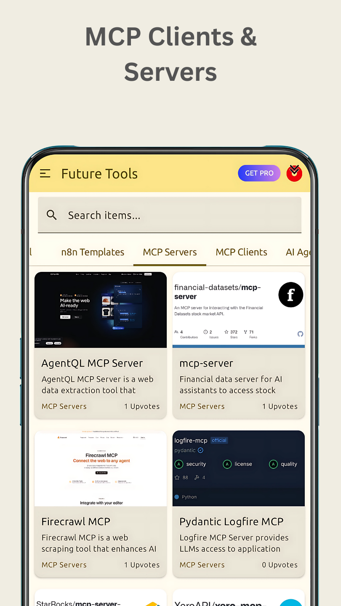This screenshot has width=341, height=606.
Task: Tap the GitHub icon on mcp-server thumbnail
Action: click(300, 334)
